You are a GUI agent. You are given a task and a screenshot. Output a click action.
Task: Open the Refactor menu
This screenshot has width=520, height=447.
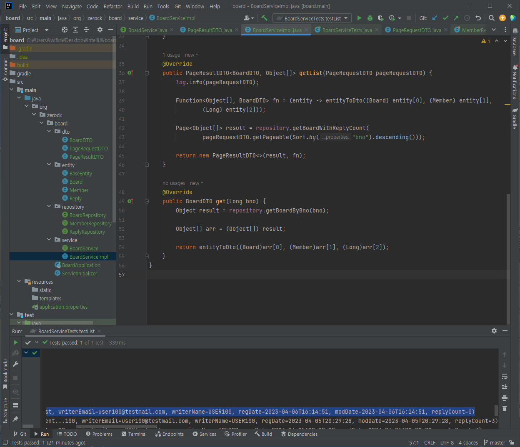113,6
